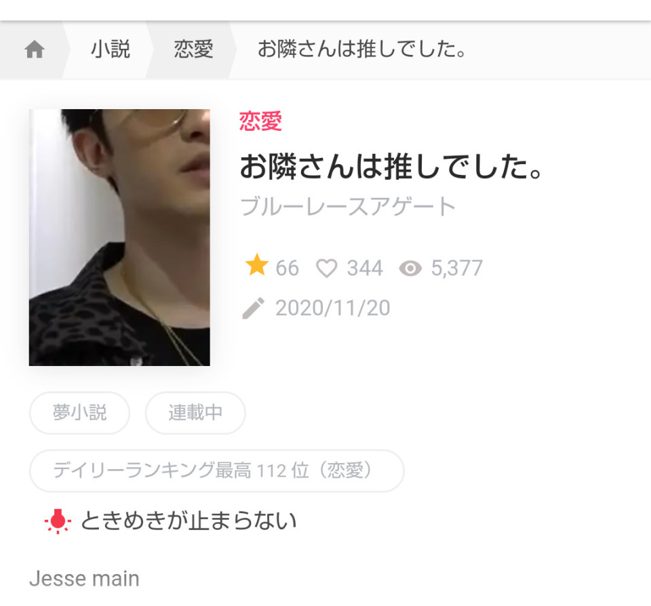Viewport: 651px width, 606px height.
Task: Select the Jesse main description text
Action: pyautogui.click(x=84, y=579)
